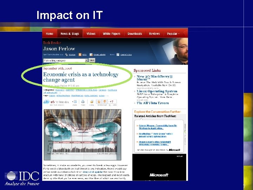Open TechNet article about Silverlight Streaming
Image resolution: width=253 pixels, height=190 pixels.
pos(155,143)
